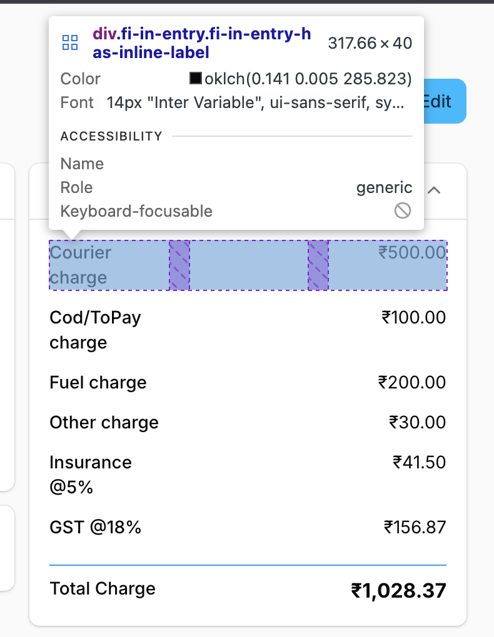Screen dimensions: 494x637
Task: Click the not-focusable icon beside Keyboard-focusable
Action: 403,211
